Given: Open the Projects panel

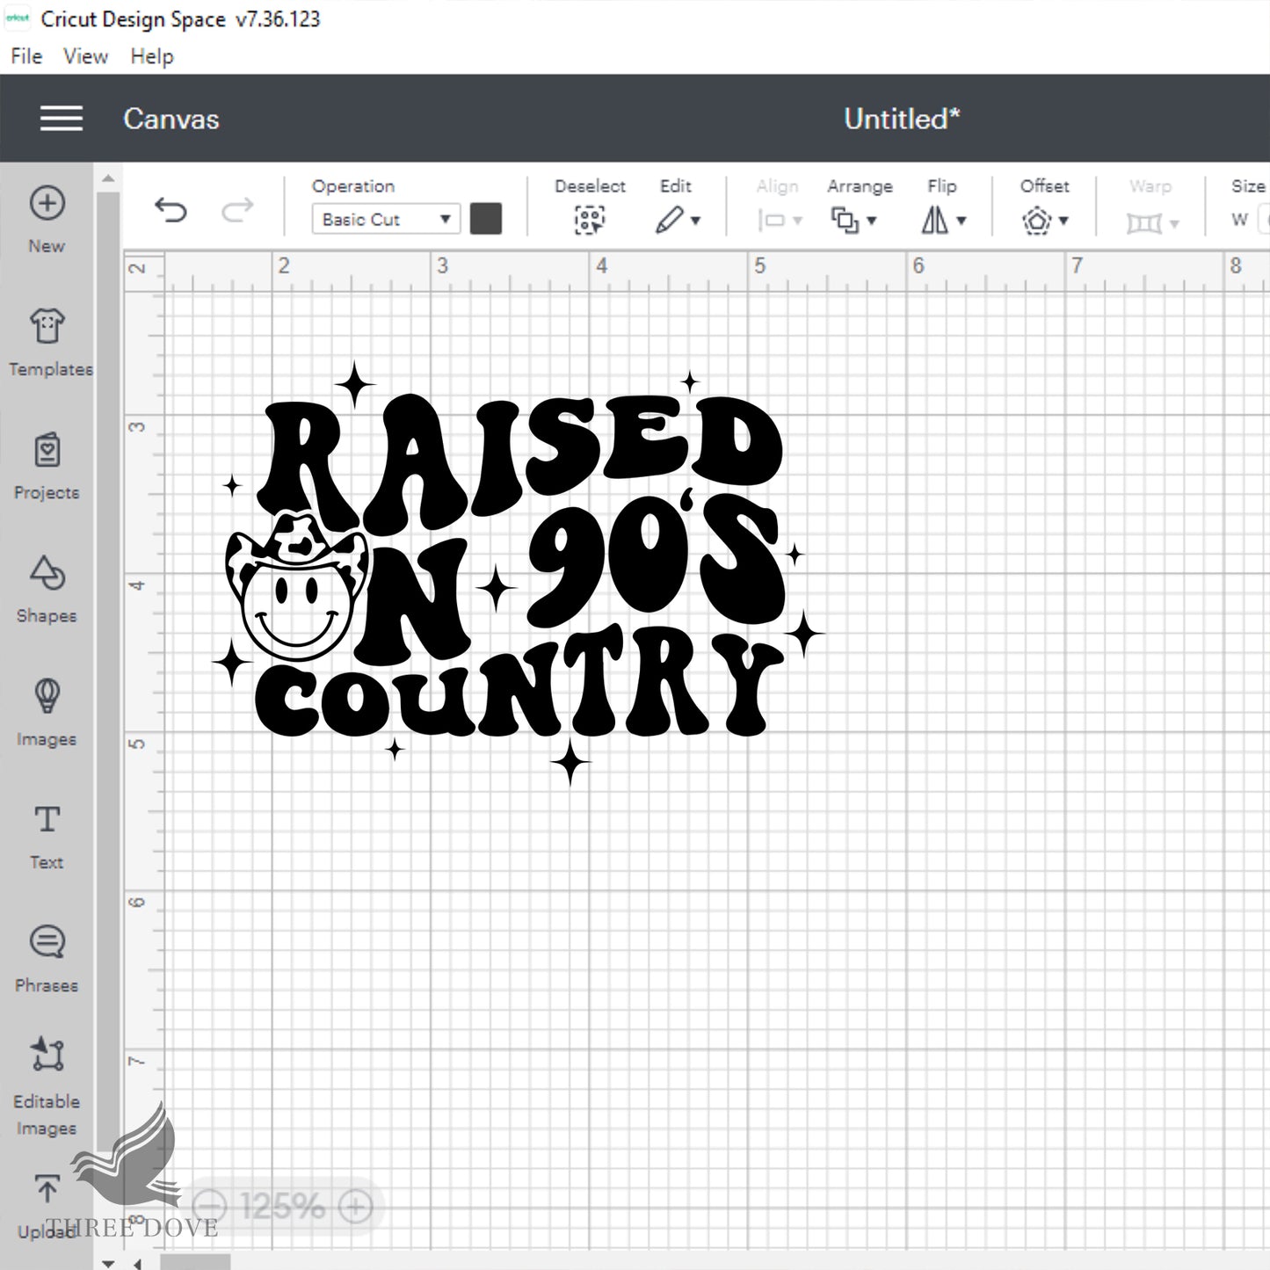Looking at the screenshot, I should 47,466.
